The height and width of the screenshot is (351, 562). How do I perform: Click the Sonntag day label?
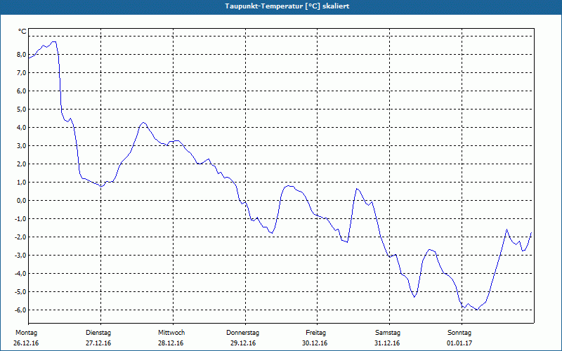coord(459,333)
